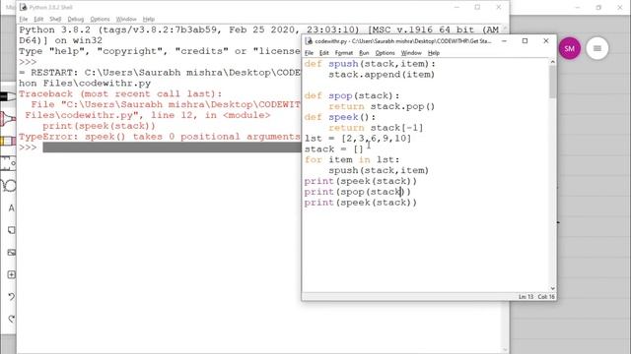
Task: Open Help menu in codewithr.py editor
Action: [x=434, y=53]
